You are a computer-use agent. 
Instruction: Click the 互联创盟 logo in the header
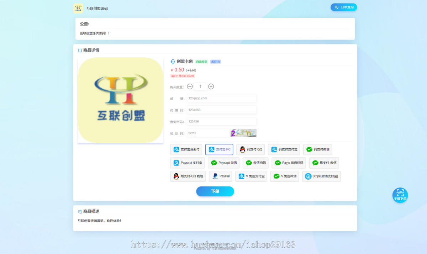coord(78,8)
